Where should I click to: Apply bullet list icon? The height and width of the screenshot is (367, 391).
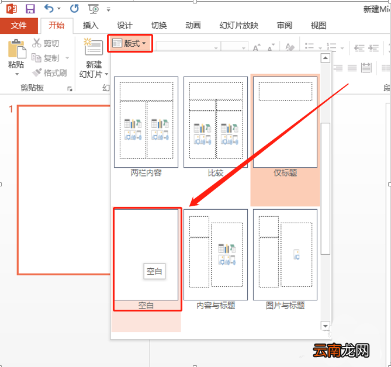click(x=309, y=46)
